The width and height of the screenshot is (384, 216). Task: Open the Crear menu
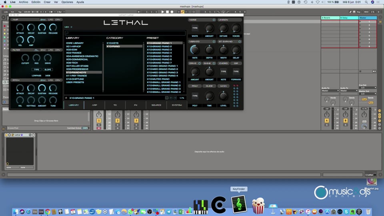(x=47, y=2)
